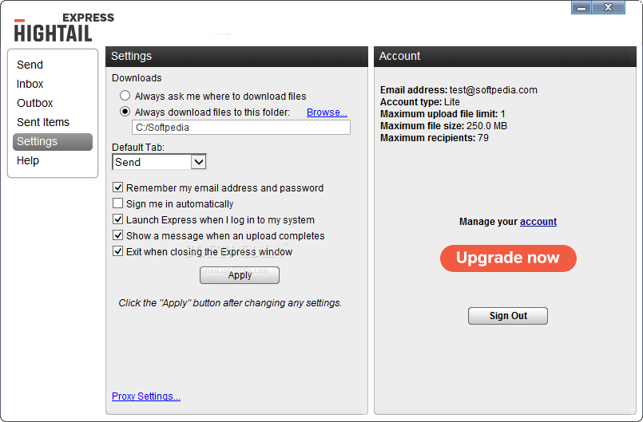Image resolution: width=643 pixels, height=422 pixels.
Task: Click the C:/Softpedia download folder field
Action: tap(241, 128)
